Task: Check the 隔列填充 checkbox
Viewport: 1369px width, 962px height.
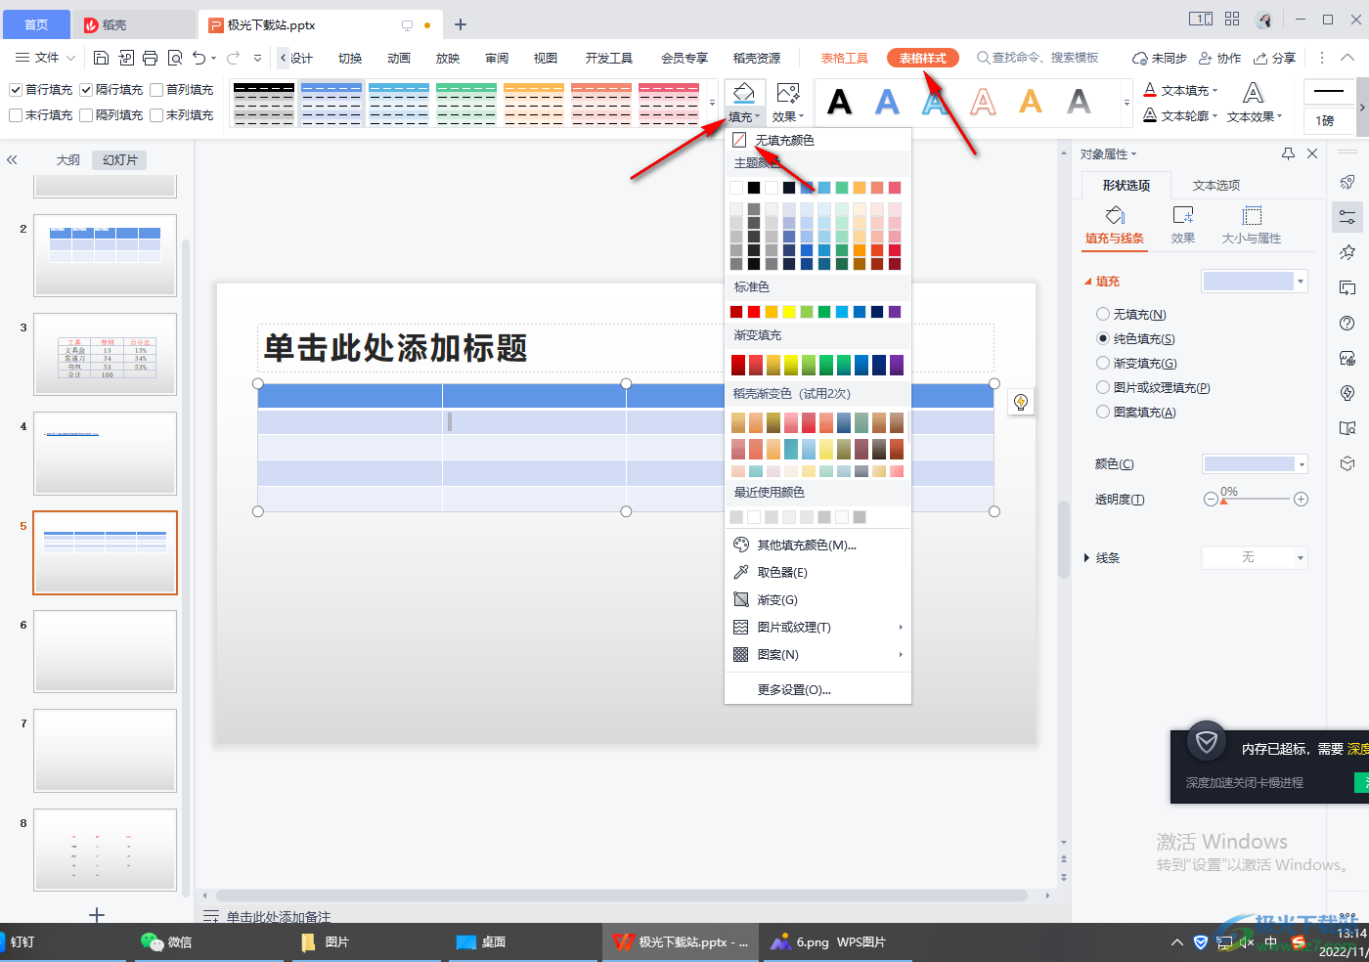Action: (86, 115)
